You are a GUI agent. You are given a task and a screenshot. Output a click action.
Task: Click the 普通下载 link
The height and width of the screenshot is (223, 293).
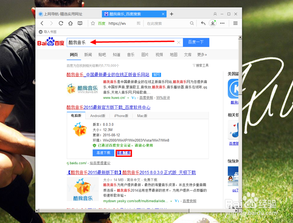[x=124, y=153]
